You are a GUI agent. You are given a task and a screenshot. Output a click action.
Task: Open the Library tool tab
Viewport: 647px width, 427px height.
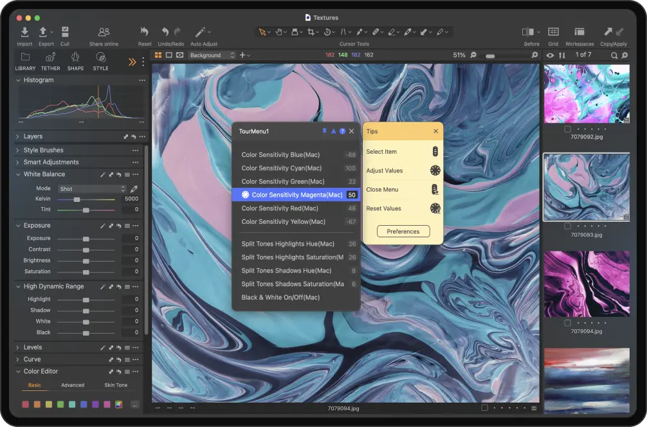tap(25, 61)
